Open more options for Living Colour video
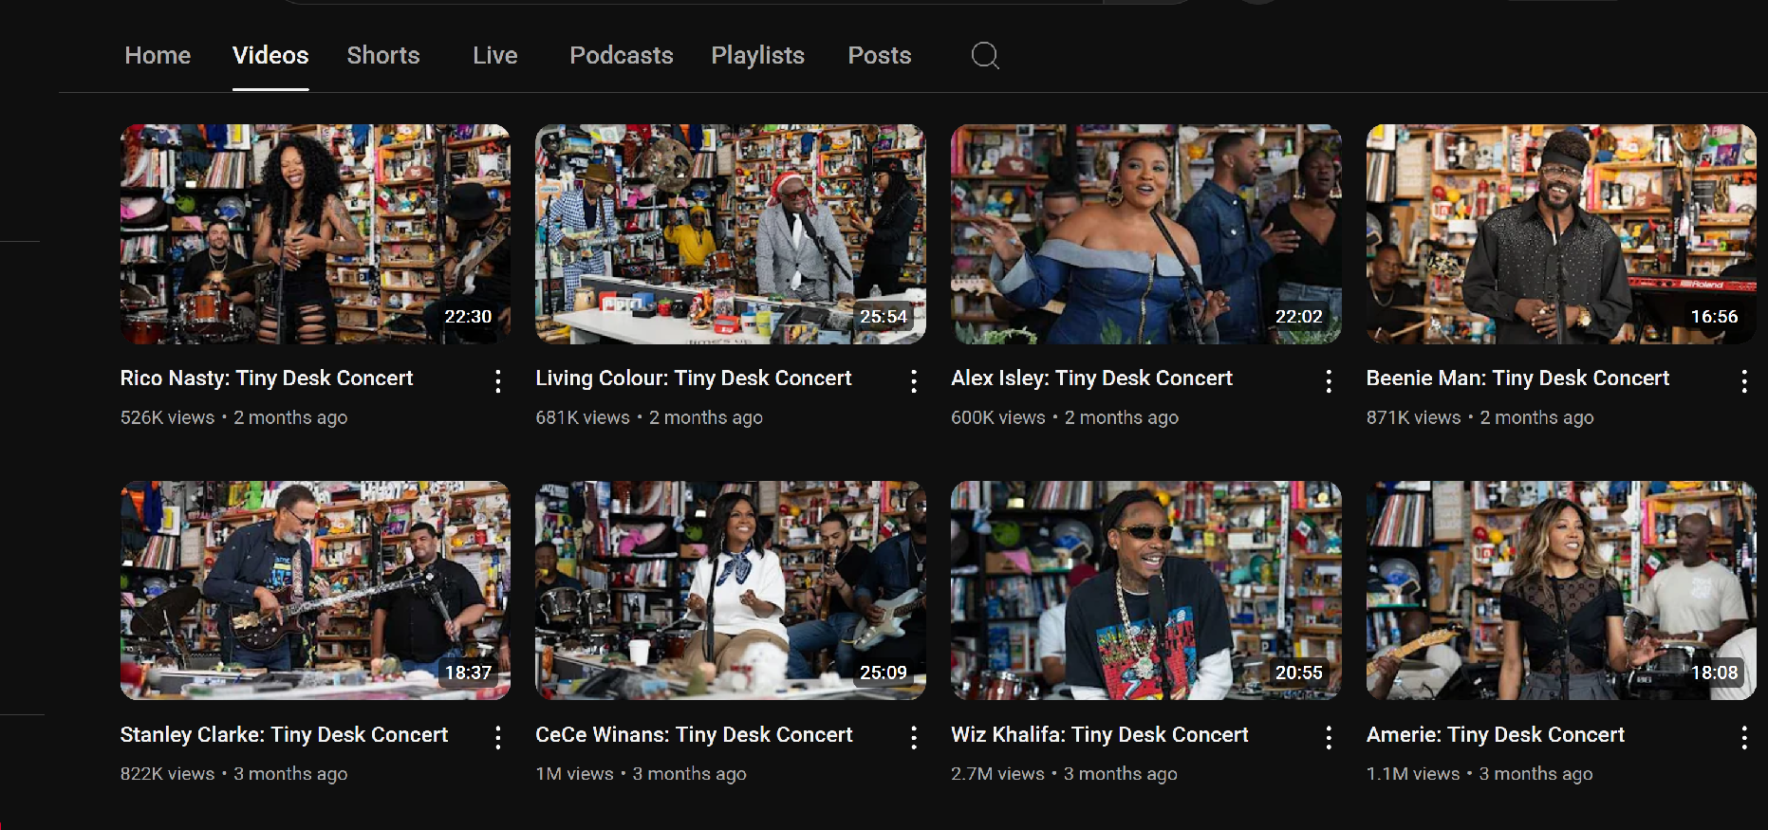Screen dimensions: 1768x830 pos(914,381)
